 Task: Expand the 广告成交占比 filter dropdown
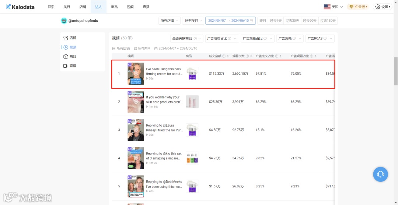coord(222,39)
